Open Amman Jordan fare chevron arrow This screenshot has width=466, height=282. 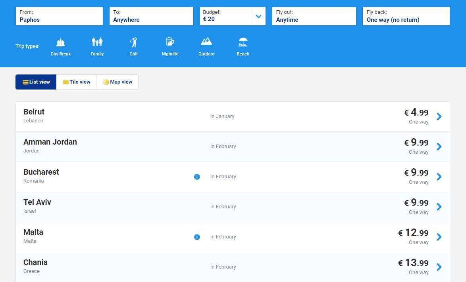coord(439,147)
